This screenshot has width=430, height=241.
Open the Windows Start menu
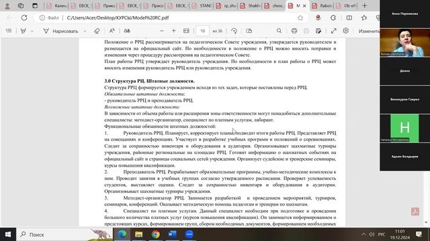(x=8, y=234)
